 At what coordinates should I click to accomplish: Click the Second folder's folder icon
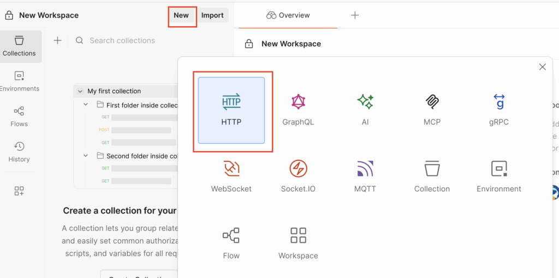pos(100,155)
